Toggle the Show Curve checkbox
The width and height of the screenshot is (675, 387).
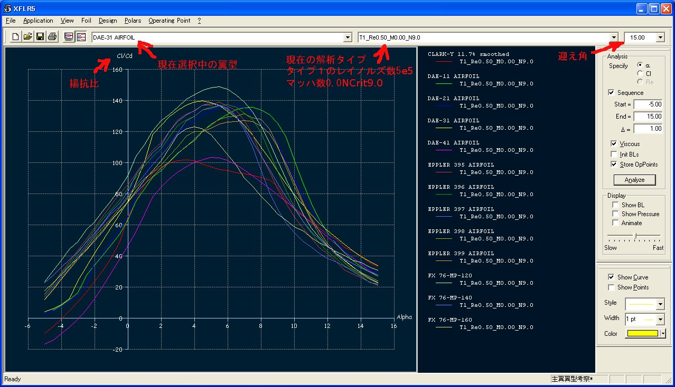click(612, 277)
